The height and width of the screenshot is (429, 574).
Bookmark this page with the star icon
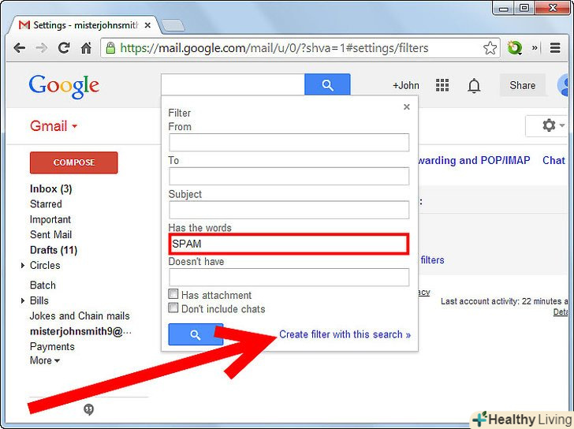(490, 48)
